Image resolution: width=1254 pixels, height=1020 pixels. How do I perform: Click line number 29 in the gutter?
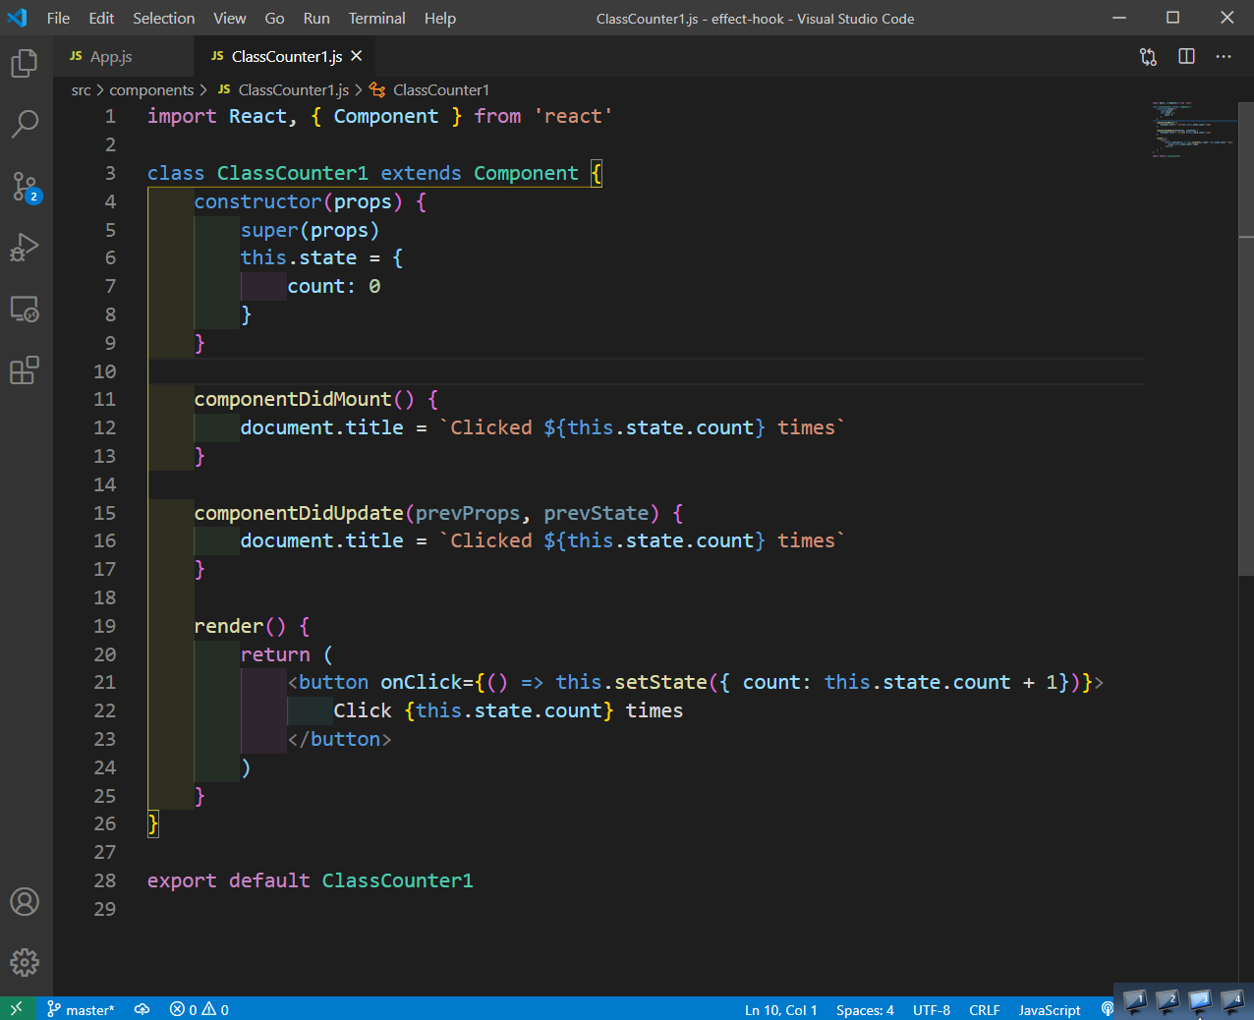[104, 909]
